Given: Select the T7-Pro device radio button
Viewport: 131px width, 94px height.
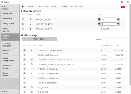Looking at the screenshot, I should (23, 6).
